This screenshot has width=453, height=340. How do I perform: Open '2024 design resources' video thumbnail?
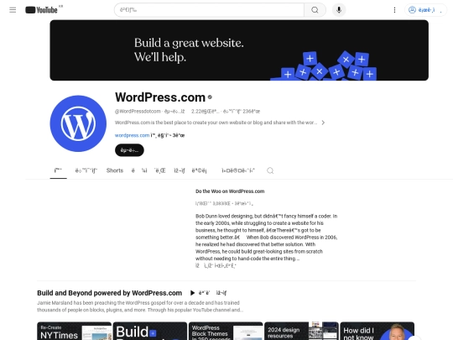(301, 331)
